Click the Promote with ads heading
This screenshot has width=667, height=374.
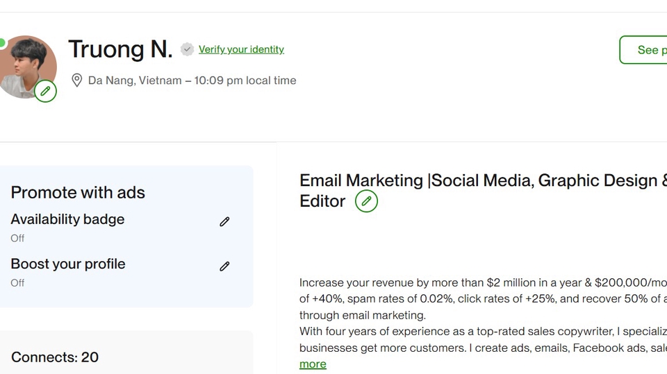click(x=78, y=192)
